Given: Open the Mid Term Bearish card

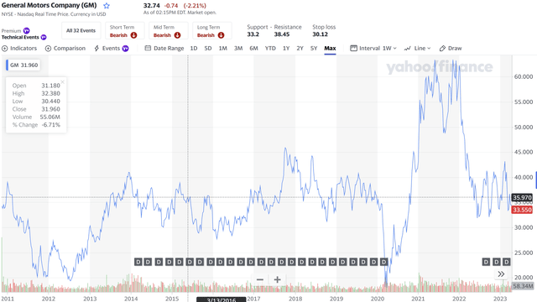Looking at the screenshot, I should pyautogui.click(x=168, y=30).
